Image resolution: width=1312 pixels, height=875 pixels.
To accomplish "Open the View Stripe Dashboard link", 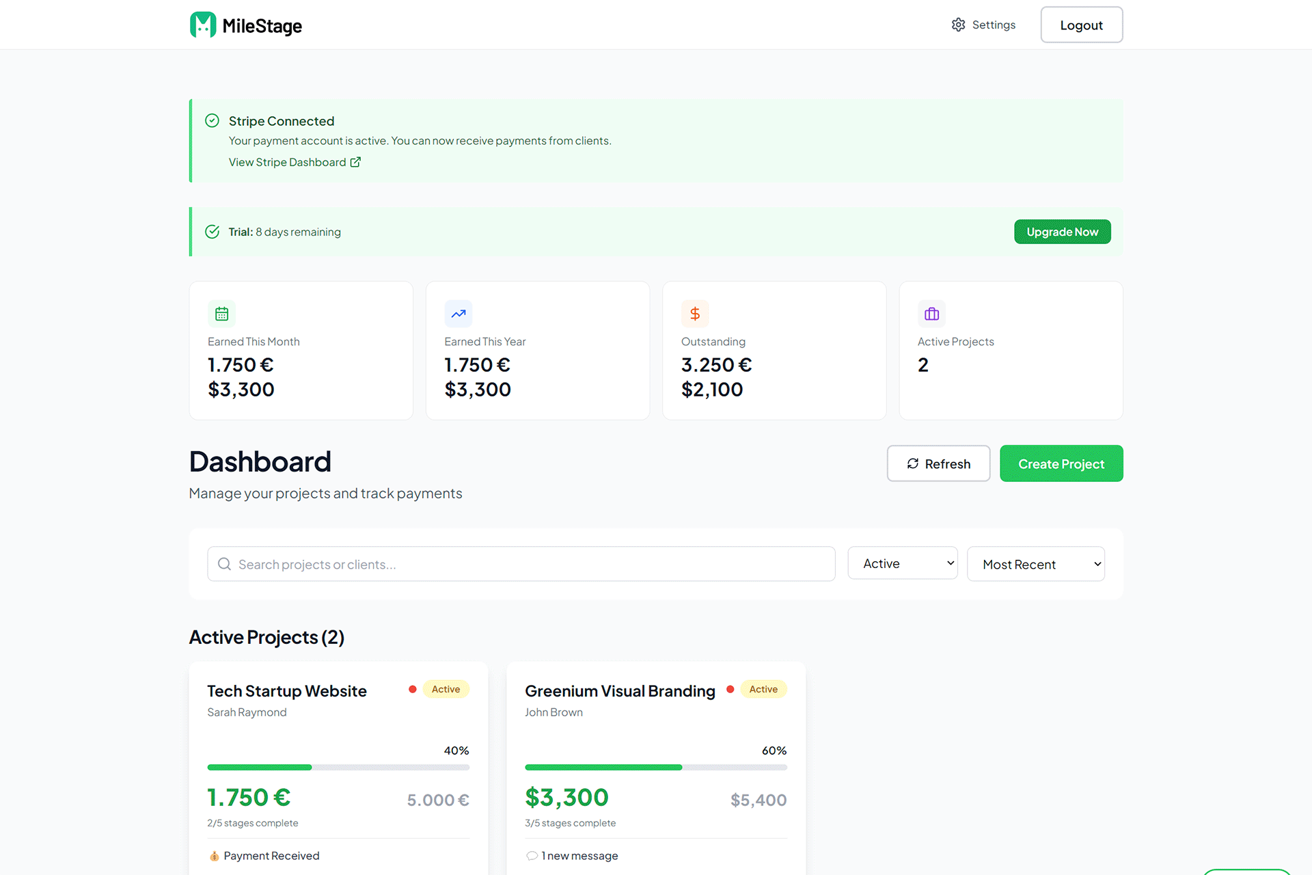I will click(x=288, y=163).
